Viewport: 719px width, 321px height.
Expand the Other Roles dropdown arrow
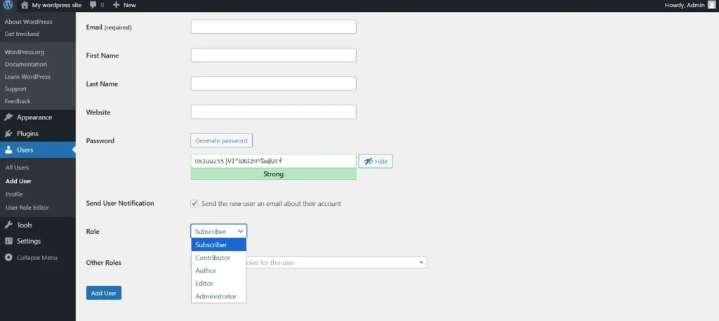click(421, 263)
